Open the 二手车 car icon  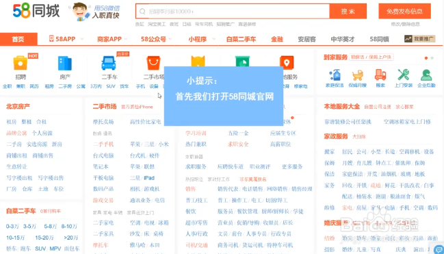109,63
